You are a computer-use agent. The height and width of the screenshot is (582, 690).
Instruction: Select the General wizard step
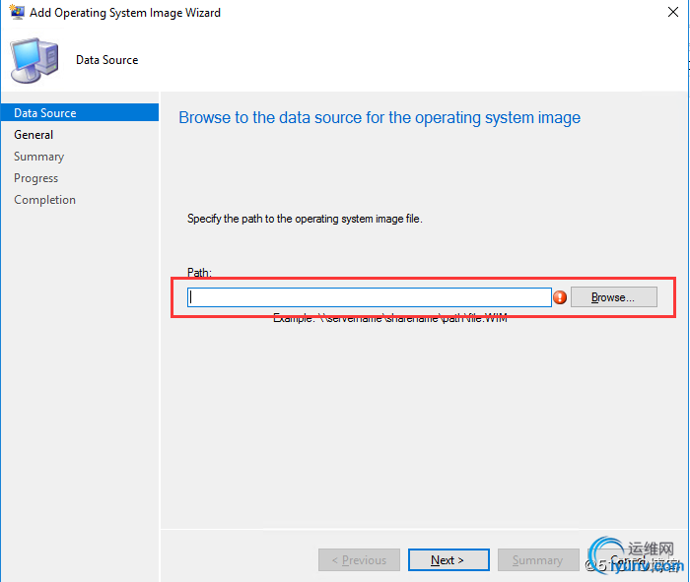click(x=34, y=135)
